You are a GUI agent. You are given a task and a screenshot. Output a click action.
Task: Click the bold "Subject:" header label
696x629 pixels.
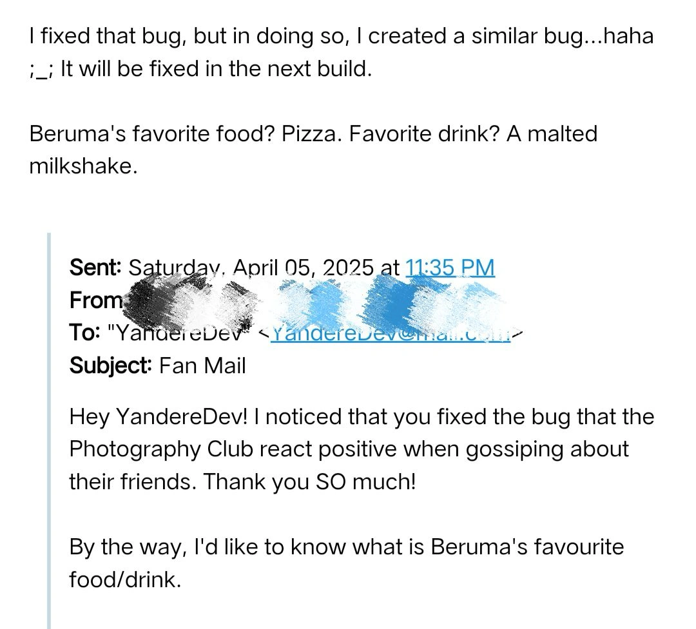(x=110, y=366)
